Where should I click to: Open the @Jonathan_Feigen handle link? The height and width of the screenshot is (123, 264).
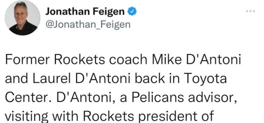point(88,24)
